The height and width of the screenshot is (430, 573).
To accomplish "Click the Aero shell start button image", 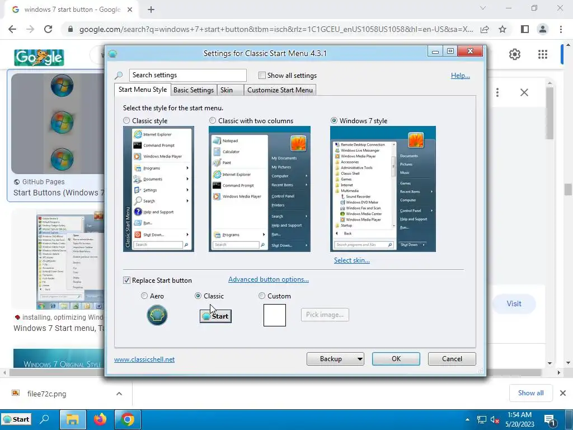I will point(157,315).
